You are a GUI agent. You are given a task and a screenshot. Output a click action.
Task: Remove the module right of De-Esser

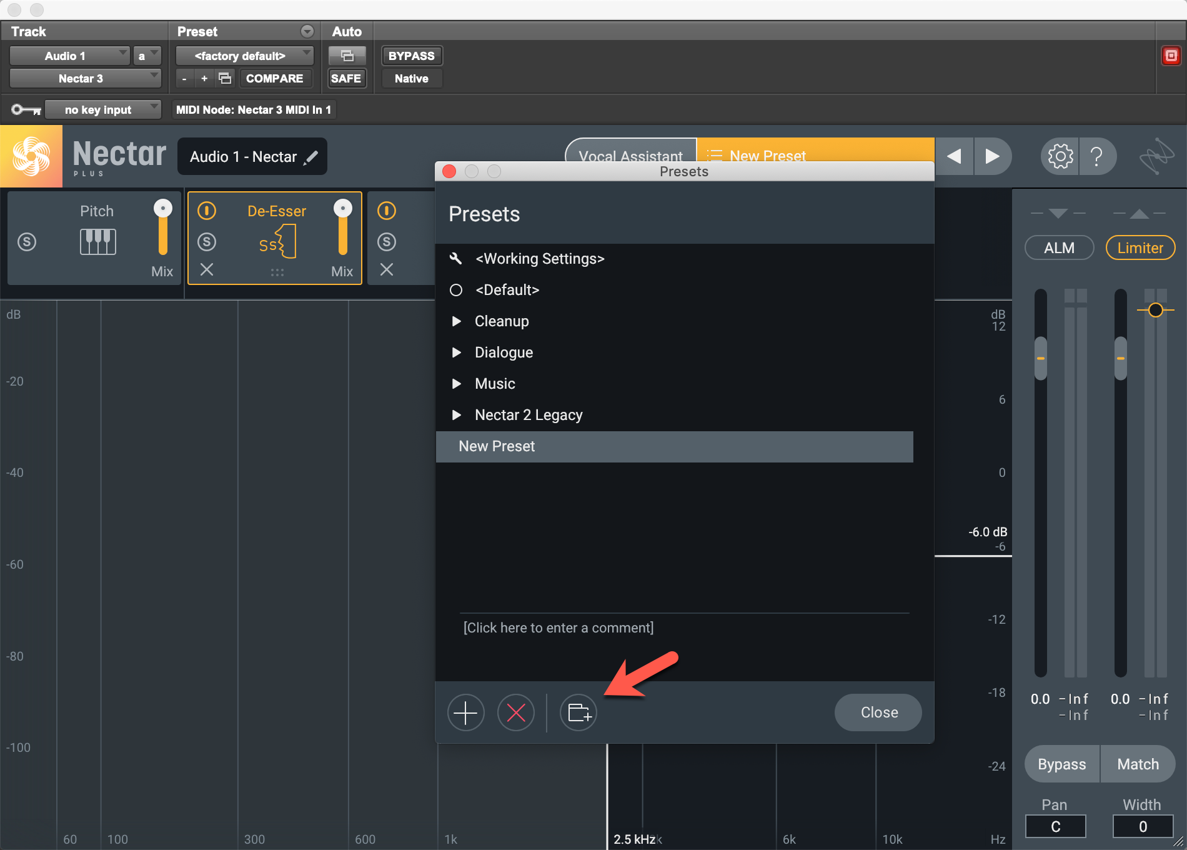[387, 269]
